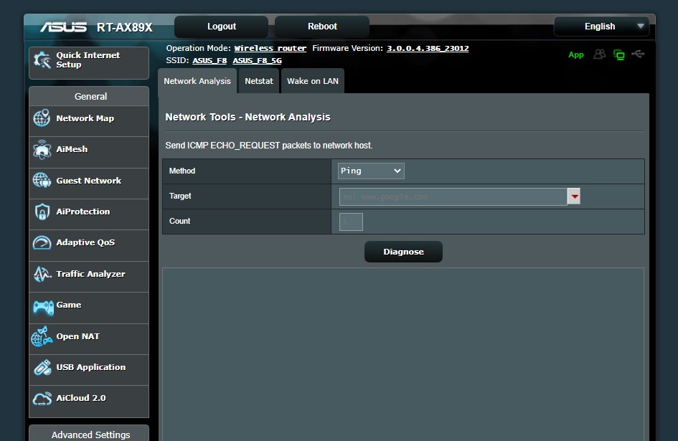Click the Reboot button

(322, 27)
